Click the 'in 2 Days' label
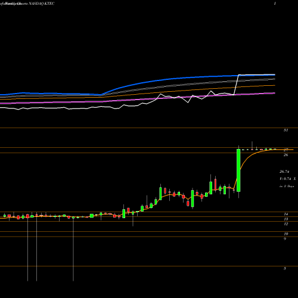The width and height of the screenshot is (298, 298). click(287, 187)
